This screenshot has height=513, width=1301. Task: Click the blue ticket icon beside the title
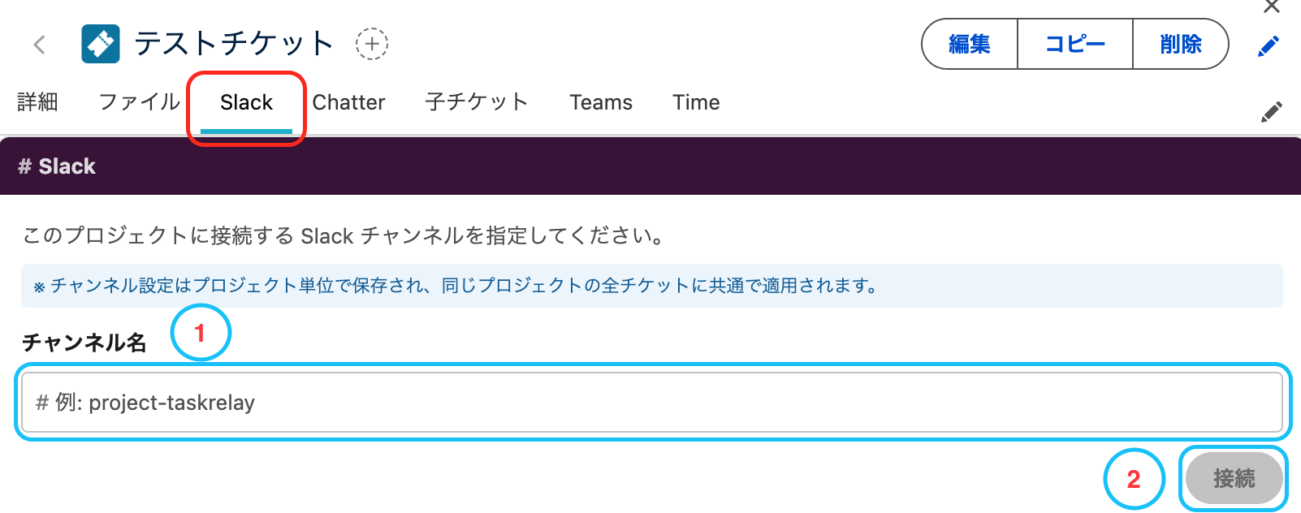tap(101, 44)
